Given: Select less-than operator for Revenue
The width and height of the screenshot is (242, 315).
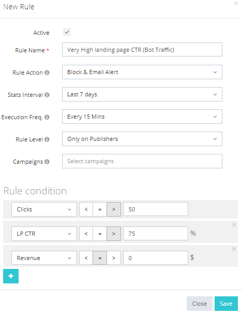Looking at the screenshot, I should [86, 258].
